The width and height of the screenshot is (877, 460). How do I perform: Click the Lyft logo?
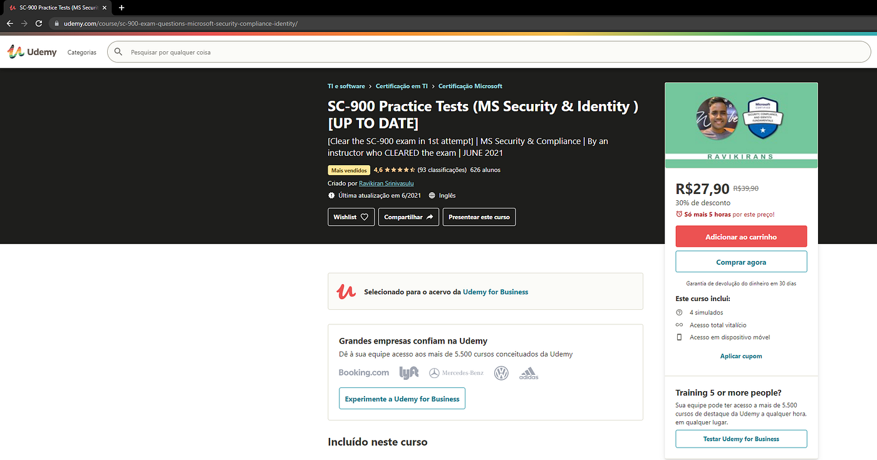pos(409,373)
